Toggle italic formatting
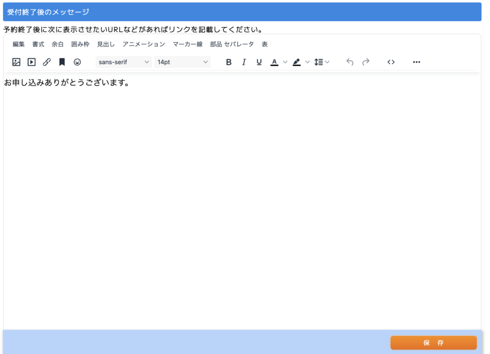Viewport: 490px width, 354px height. point(244,62)
